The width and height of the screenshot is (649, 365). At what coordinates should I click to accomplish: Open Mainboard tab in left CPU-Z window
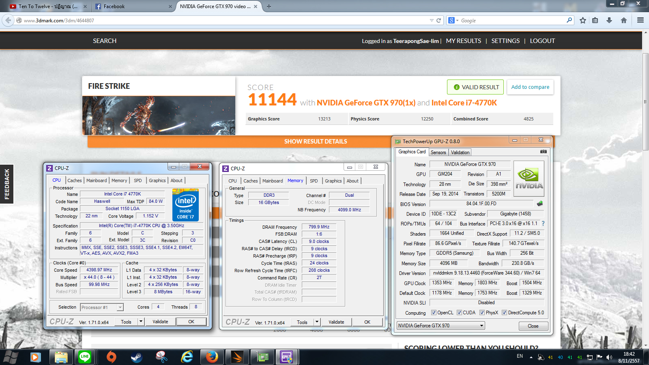tap(97, 180)
